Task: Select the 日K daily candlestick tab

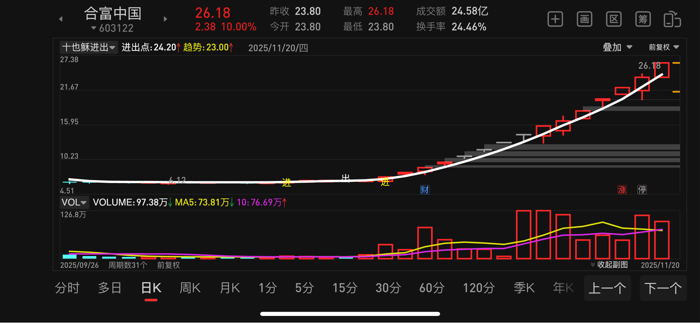Action: [x=151, y=288]
